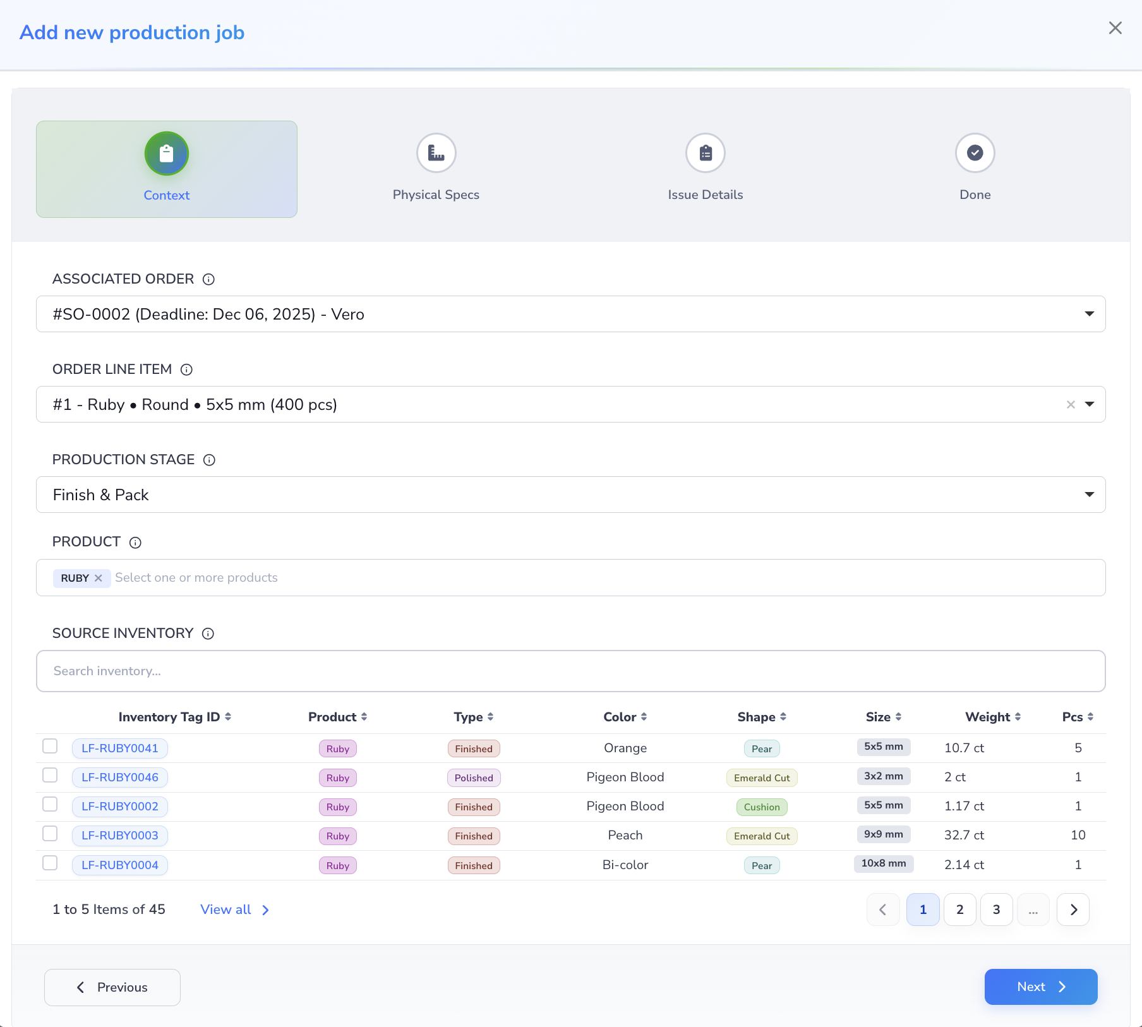Click the Issue Details clipboard-list icon
The width and height of the screenshot is (1142, 1027).
pyautogui.click(x=706, y=153)
